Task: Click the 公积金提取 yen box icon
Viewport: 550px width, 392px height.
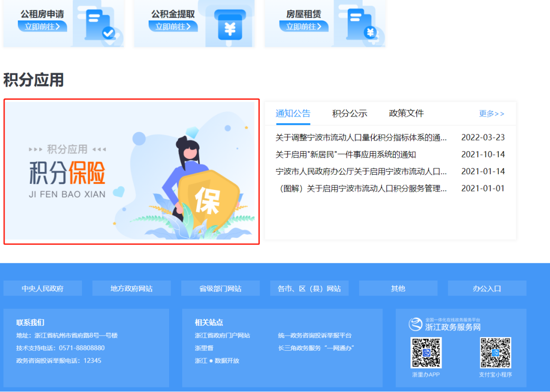Action: point(230,25)
